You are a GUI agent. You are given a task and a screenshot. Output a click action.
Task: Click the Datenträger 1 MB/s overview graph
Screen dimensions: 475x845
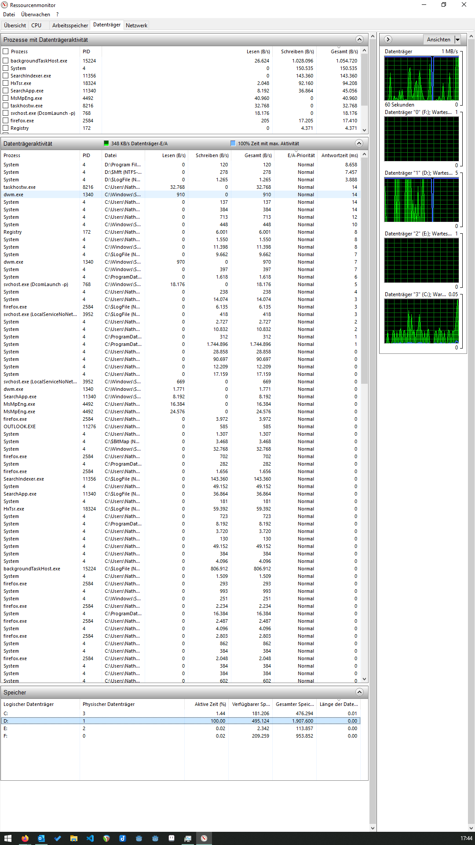[421, 78]
